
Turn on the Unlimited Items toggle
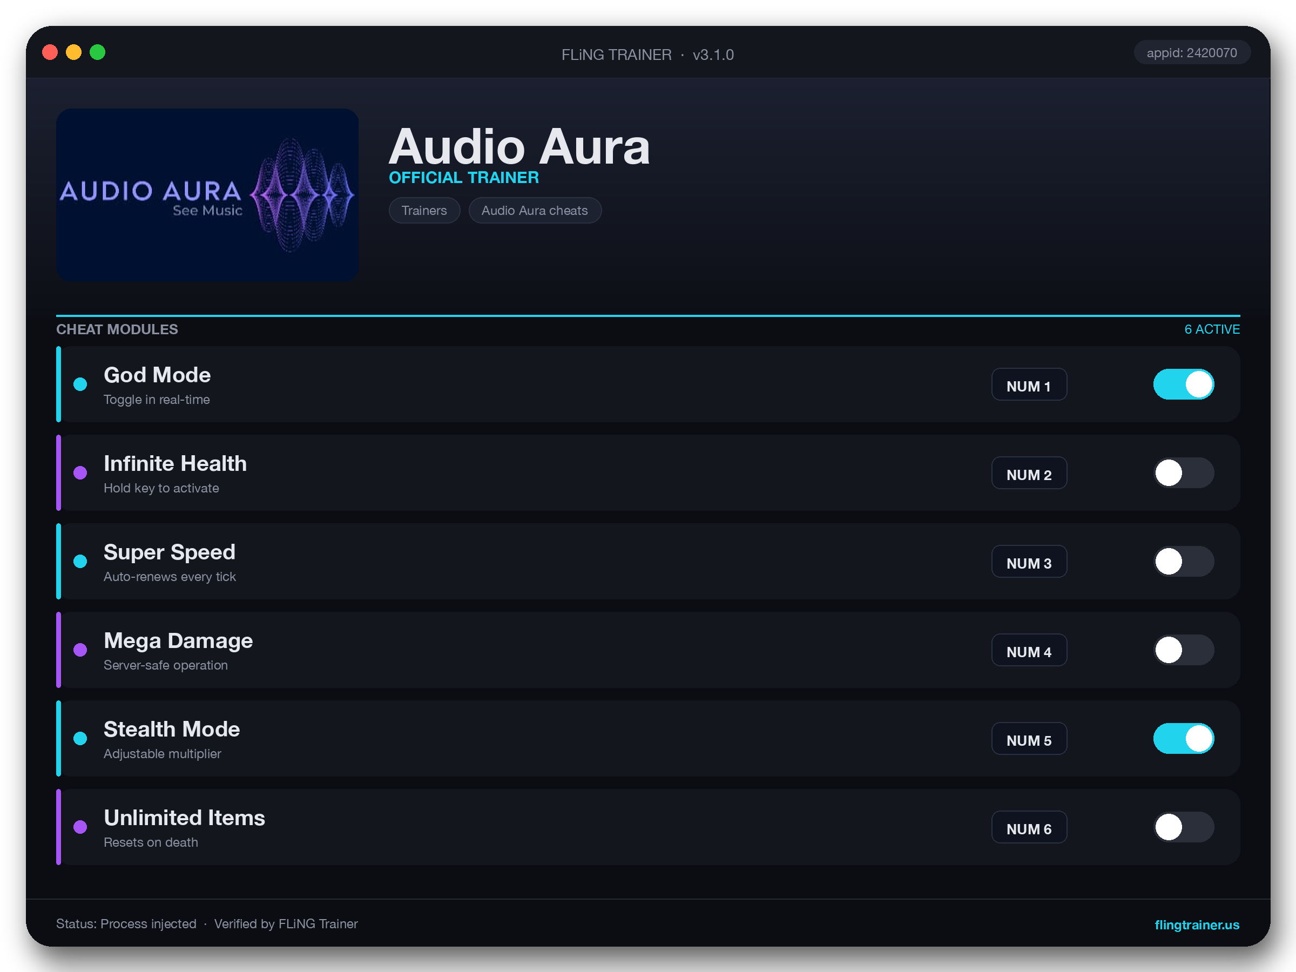[1184, 827]
